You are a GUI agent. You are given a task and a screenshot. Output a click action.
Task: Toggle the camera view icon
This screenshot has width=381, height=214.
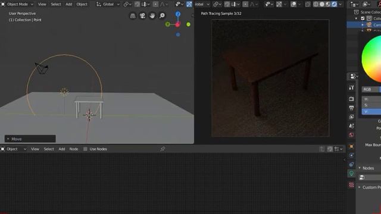pyautogui.click(x=142, y=16)
